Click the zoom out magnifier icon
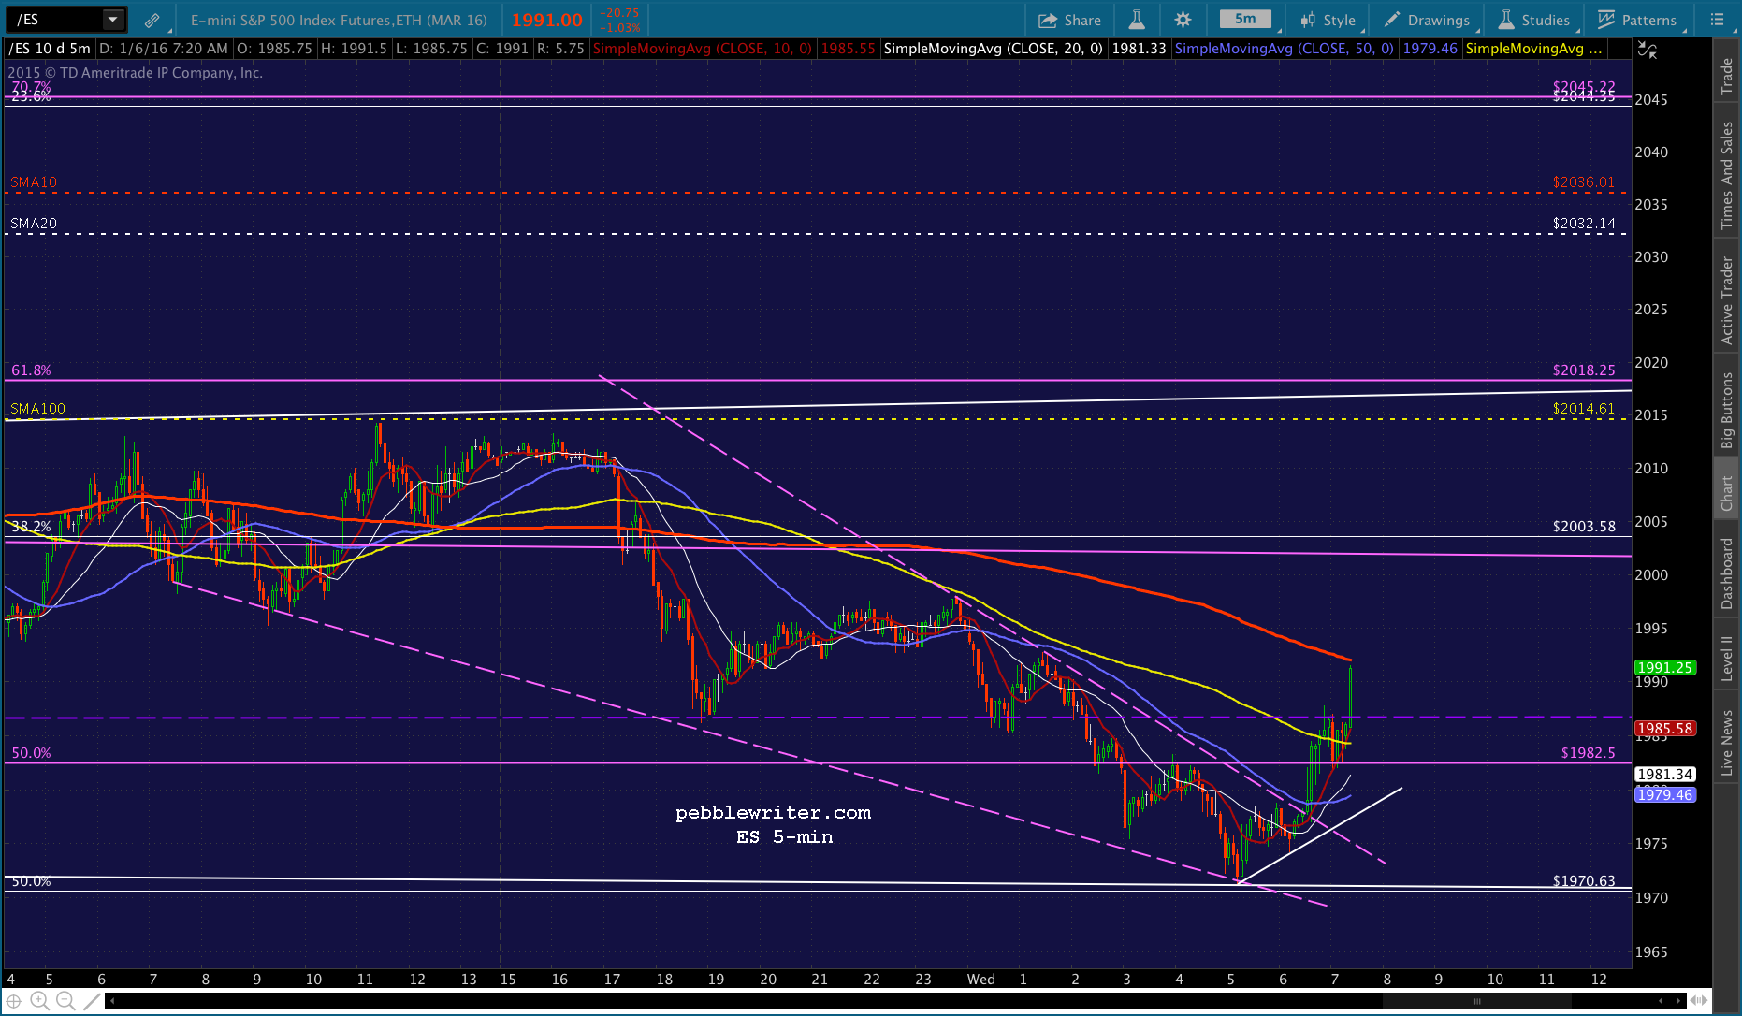 pos(65,1001)
